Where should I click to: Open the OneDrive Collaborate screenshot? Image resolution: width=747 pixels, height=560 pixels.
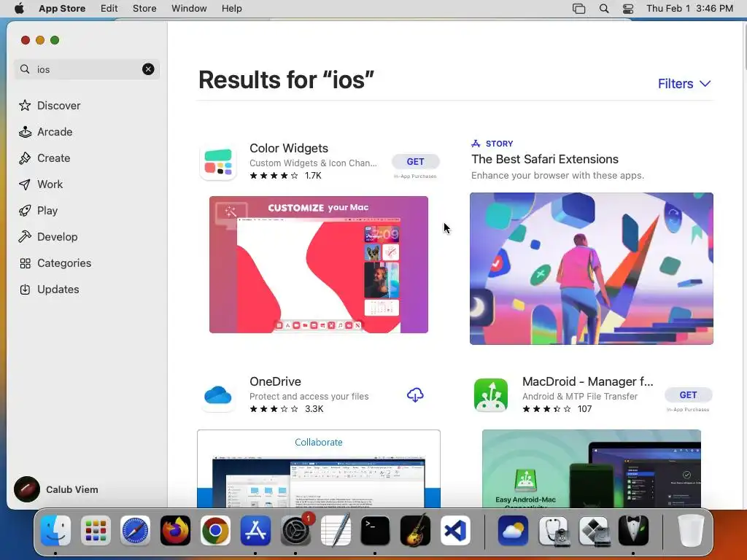pos(319,469)
